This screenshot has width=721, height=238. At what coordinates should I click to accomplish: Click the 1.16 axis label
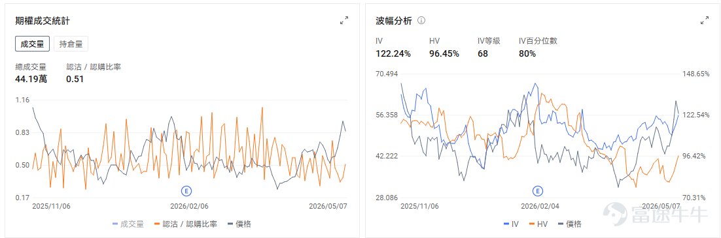(x=22, y=100)
